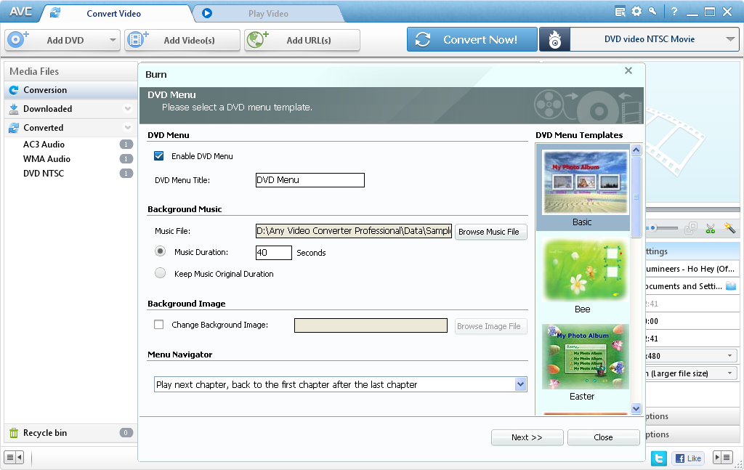This screenshot has height=470, width=744.
Task: Click Music Duration seconds field
Action: pyautogui.click(x=273, y=253)
